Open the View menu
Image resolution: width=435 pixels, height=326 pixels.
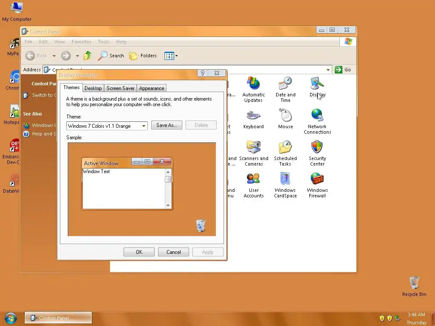click(x=59, y=42)
